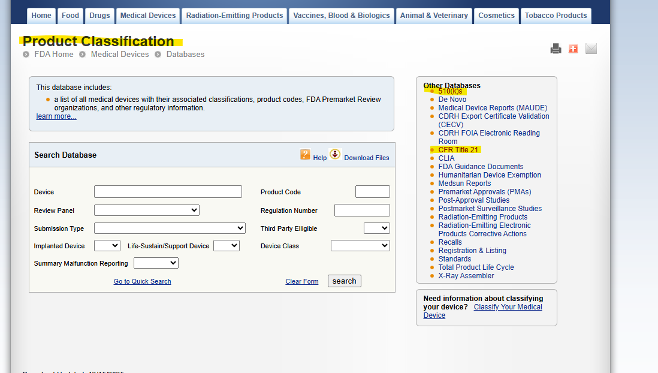Open the Life-Sustain/Support Device dropdown
Viewport: 658px width, 373px height.
click(226, 246)
